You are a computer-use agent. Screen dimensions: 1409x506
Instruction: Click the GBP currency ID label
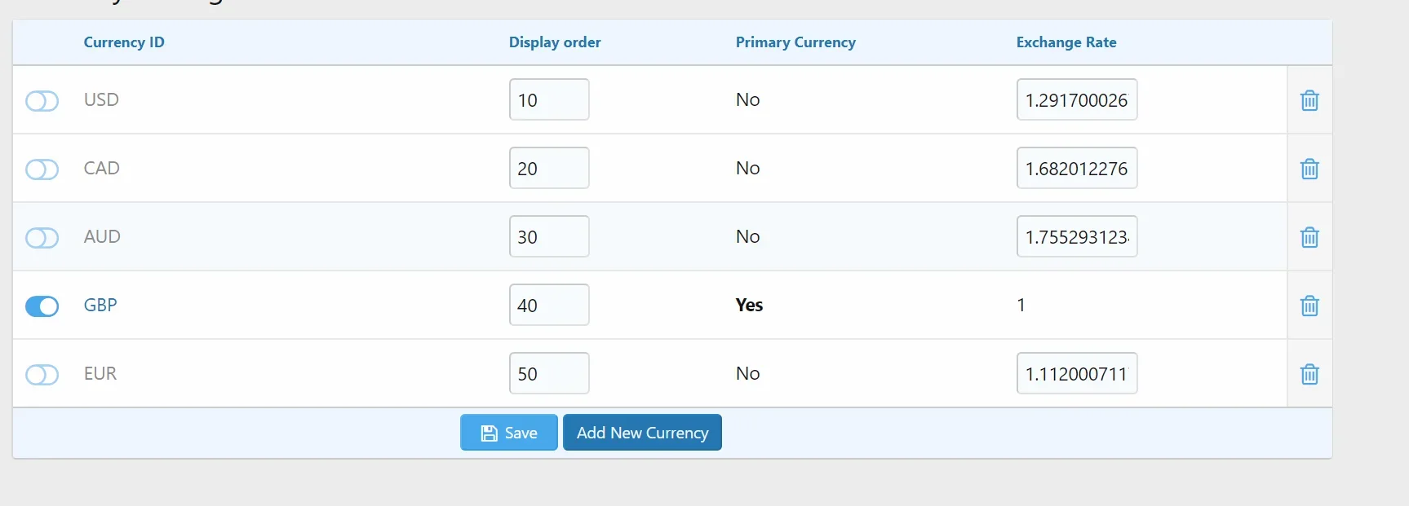coord(100,305)
